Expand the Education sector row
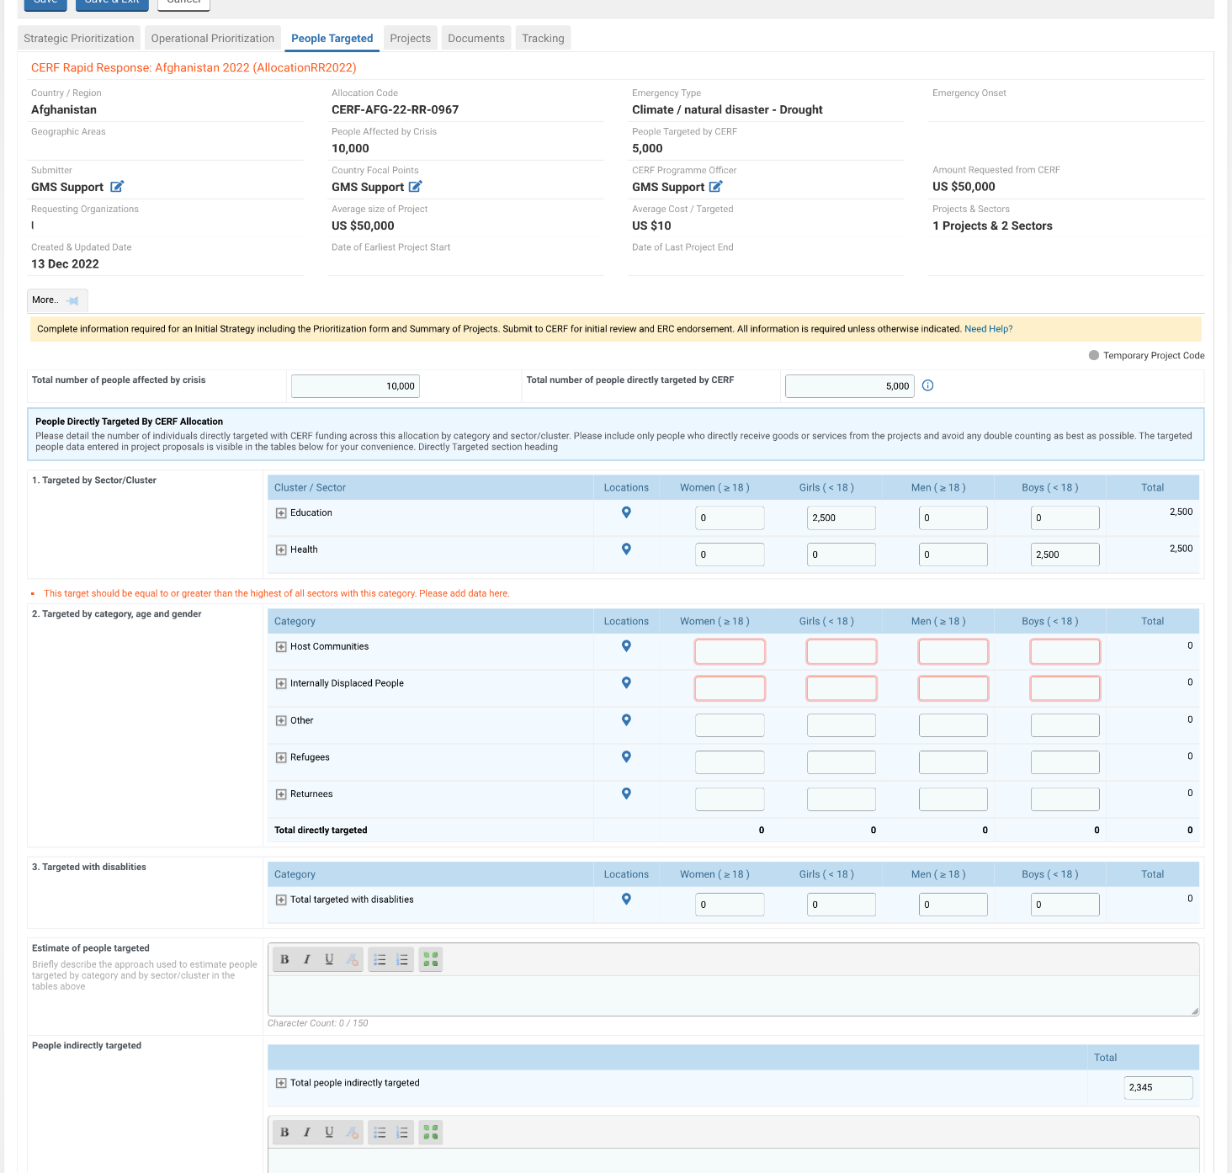The image size is (1232, 1173). [x=281, y=513]
